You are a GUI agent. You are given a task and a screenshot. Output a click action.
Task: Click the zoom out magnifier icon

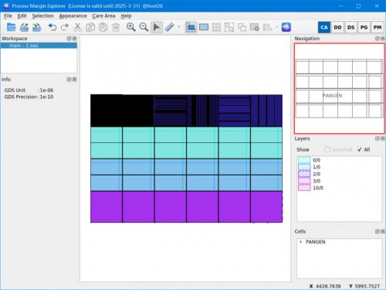(144, 27)
